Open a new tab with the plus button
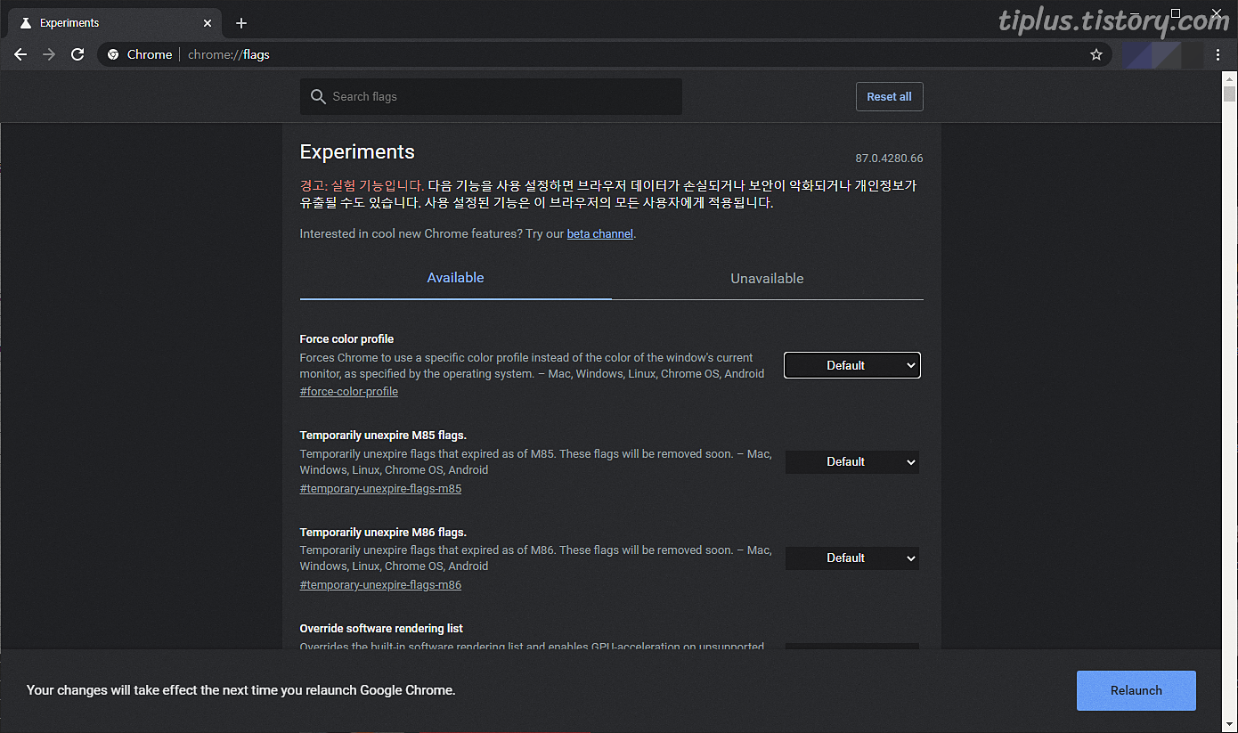 (241, 23)
